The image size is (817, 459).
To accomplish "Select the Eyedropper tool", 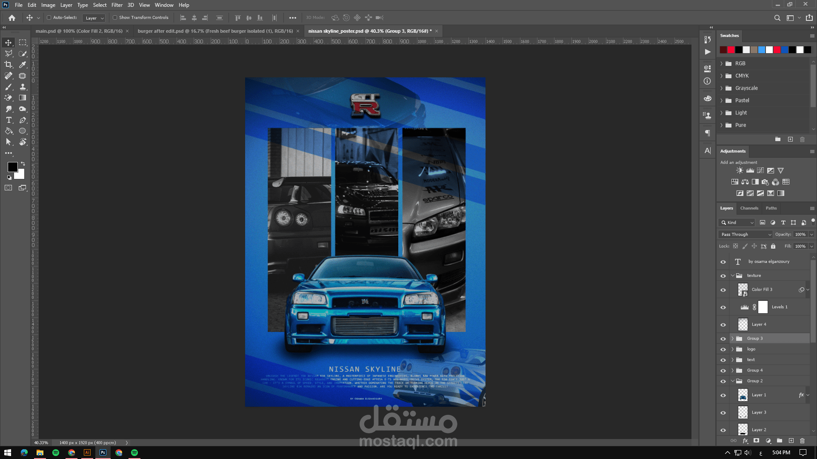I will (x=23, y=65).
